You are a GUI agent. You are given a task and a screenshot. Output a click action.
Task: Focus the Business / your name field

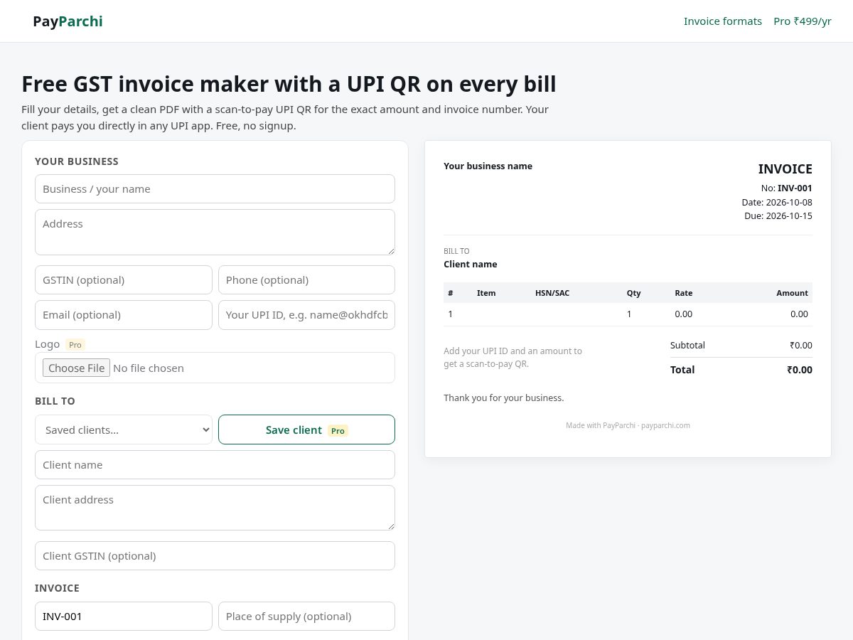[215, 189]
